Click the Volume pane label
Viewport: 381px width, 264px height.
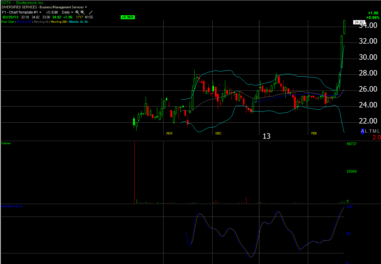coord(6,143)
